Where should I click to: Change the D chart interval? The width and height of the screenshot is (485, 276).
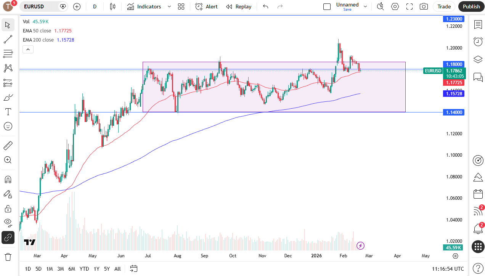(x=95, y=6)
